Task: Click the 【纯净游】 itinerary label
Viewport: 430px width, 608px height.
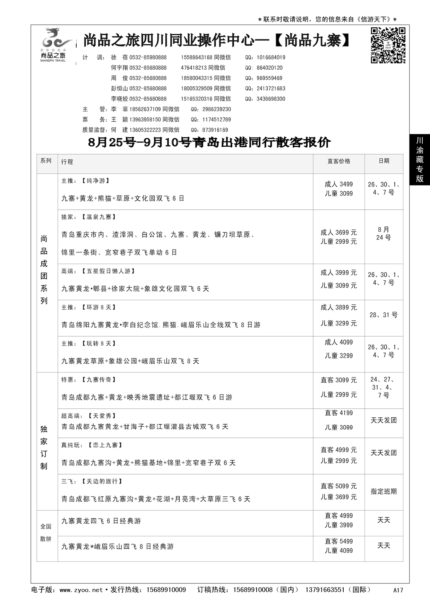Action: (95, 181)
